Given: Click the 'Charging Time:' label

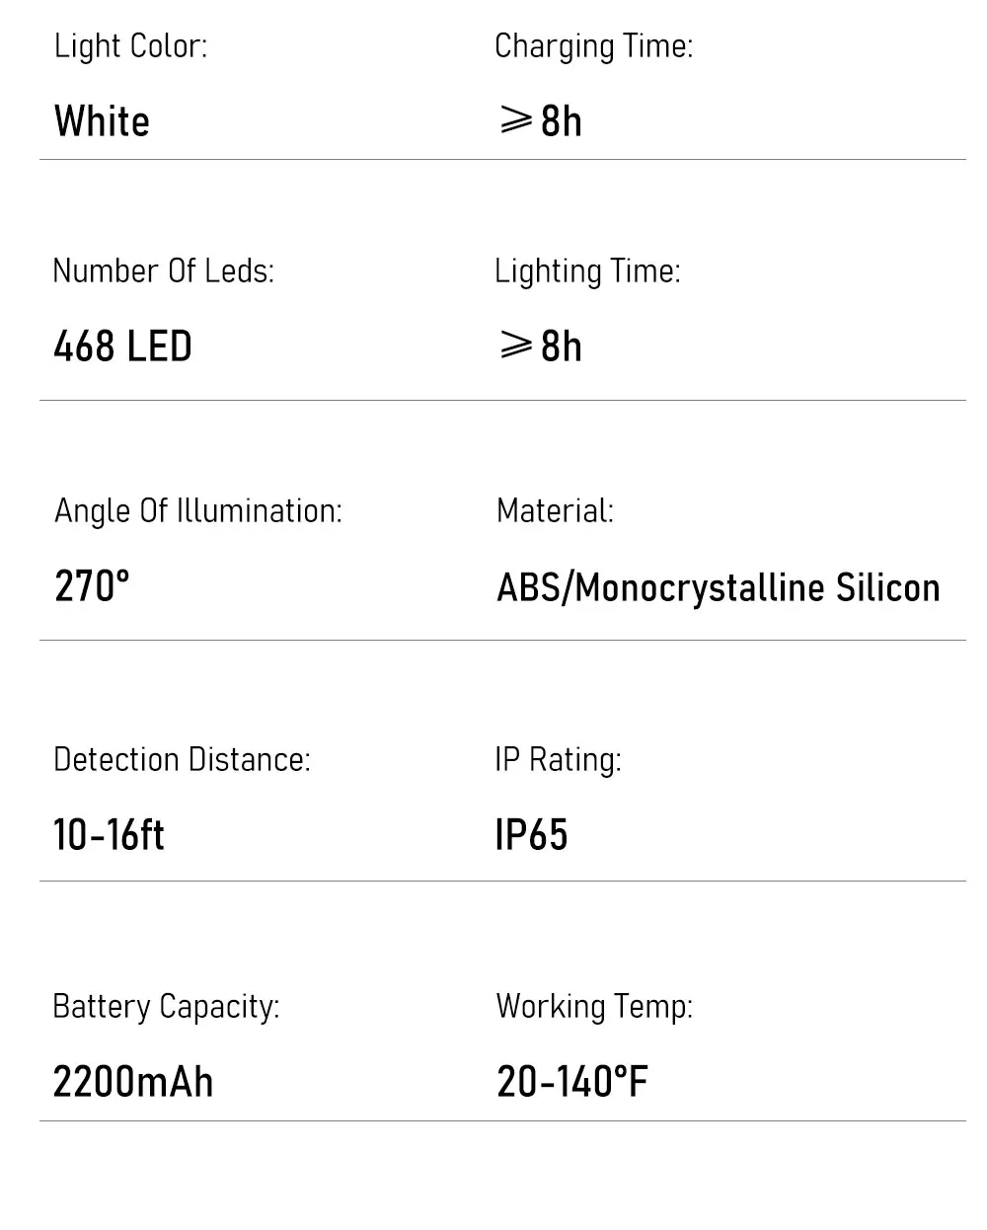Looking at the screenshot, I should tap(593, 46).
